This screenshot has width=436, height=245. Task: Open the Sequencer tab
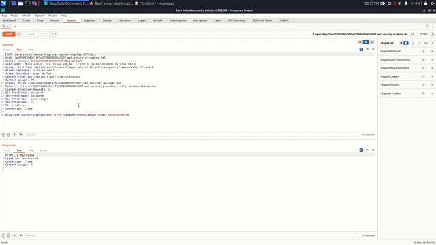pyautogui.click(x=89, y=20)
